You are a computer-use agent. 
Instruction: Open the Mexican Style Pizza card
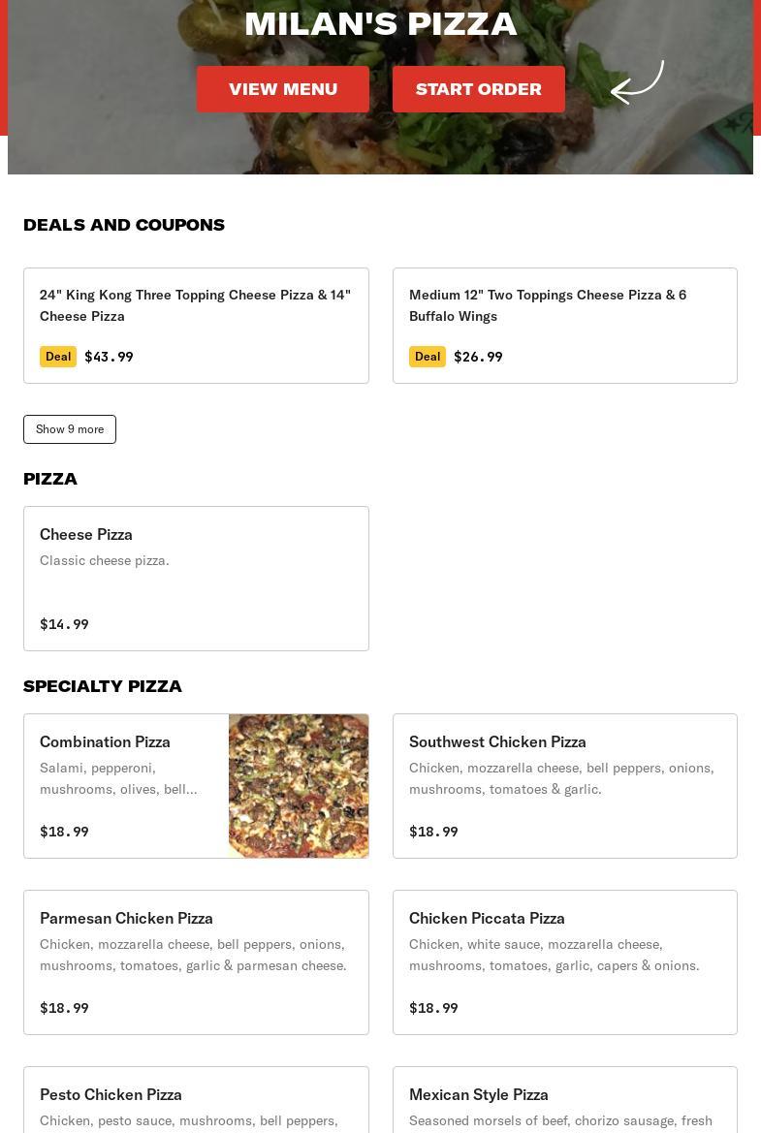[564, 1101]
